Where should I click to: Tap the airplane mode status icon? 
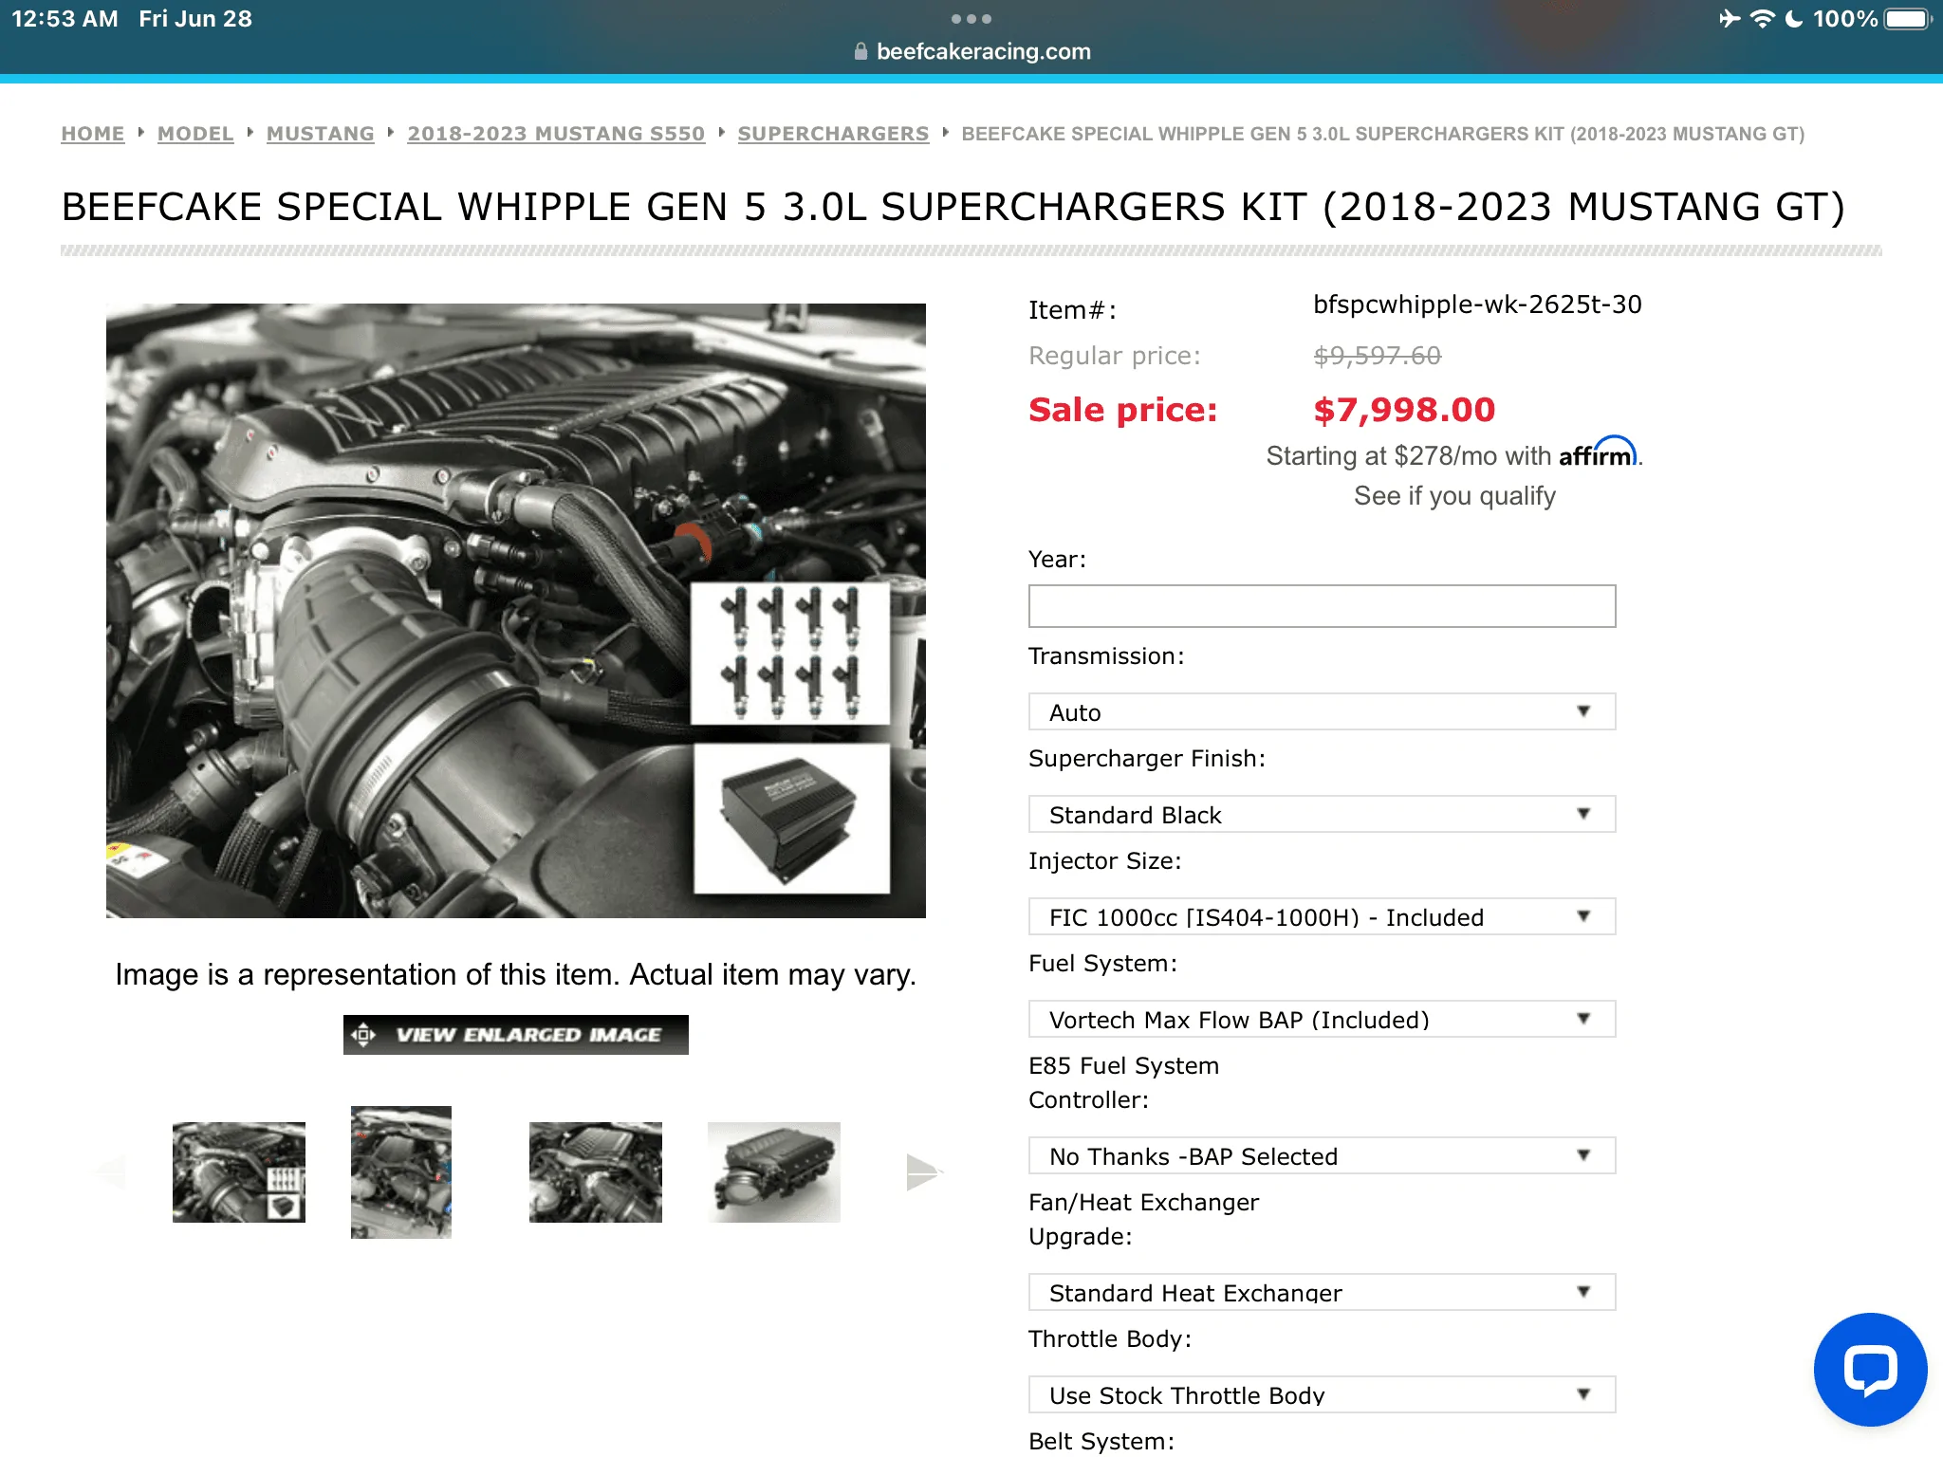[x=1730, y=19]
